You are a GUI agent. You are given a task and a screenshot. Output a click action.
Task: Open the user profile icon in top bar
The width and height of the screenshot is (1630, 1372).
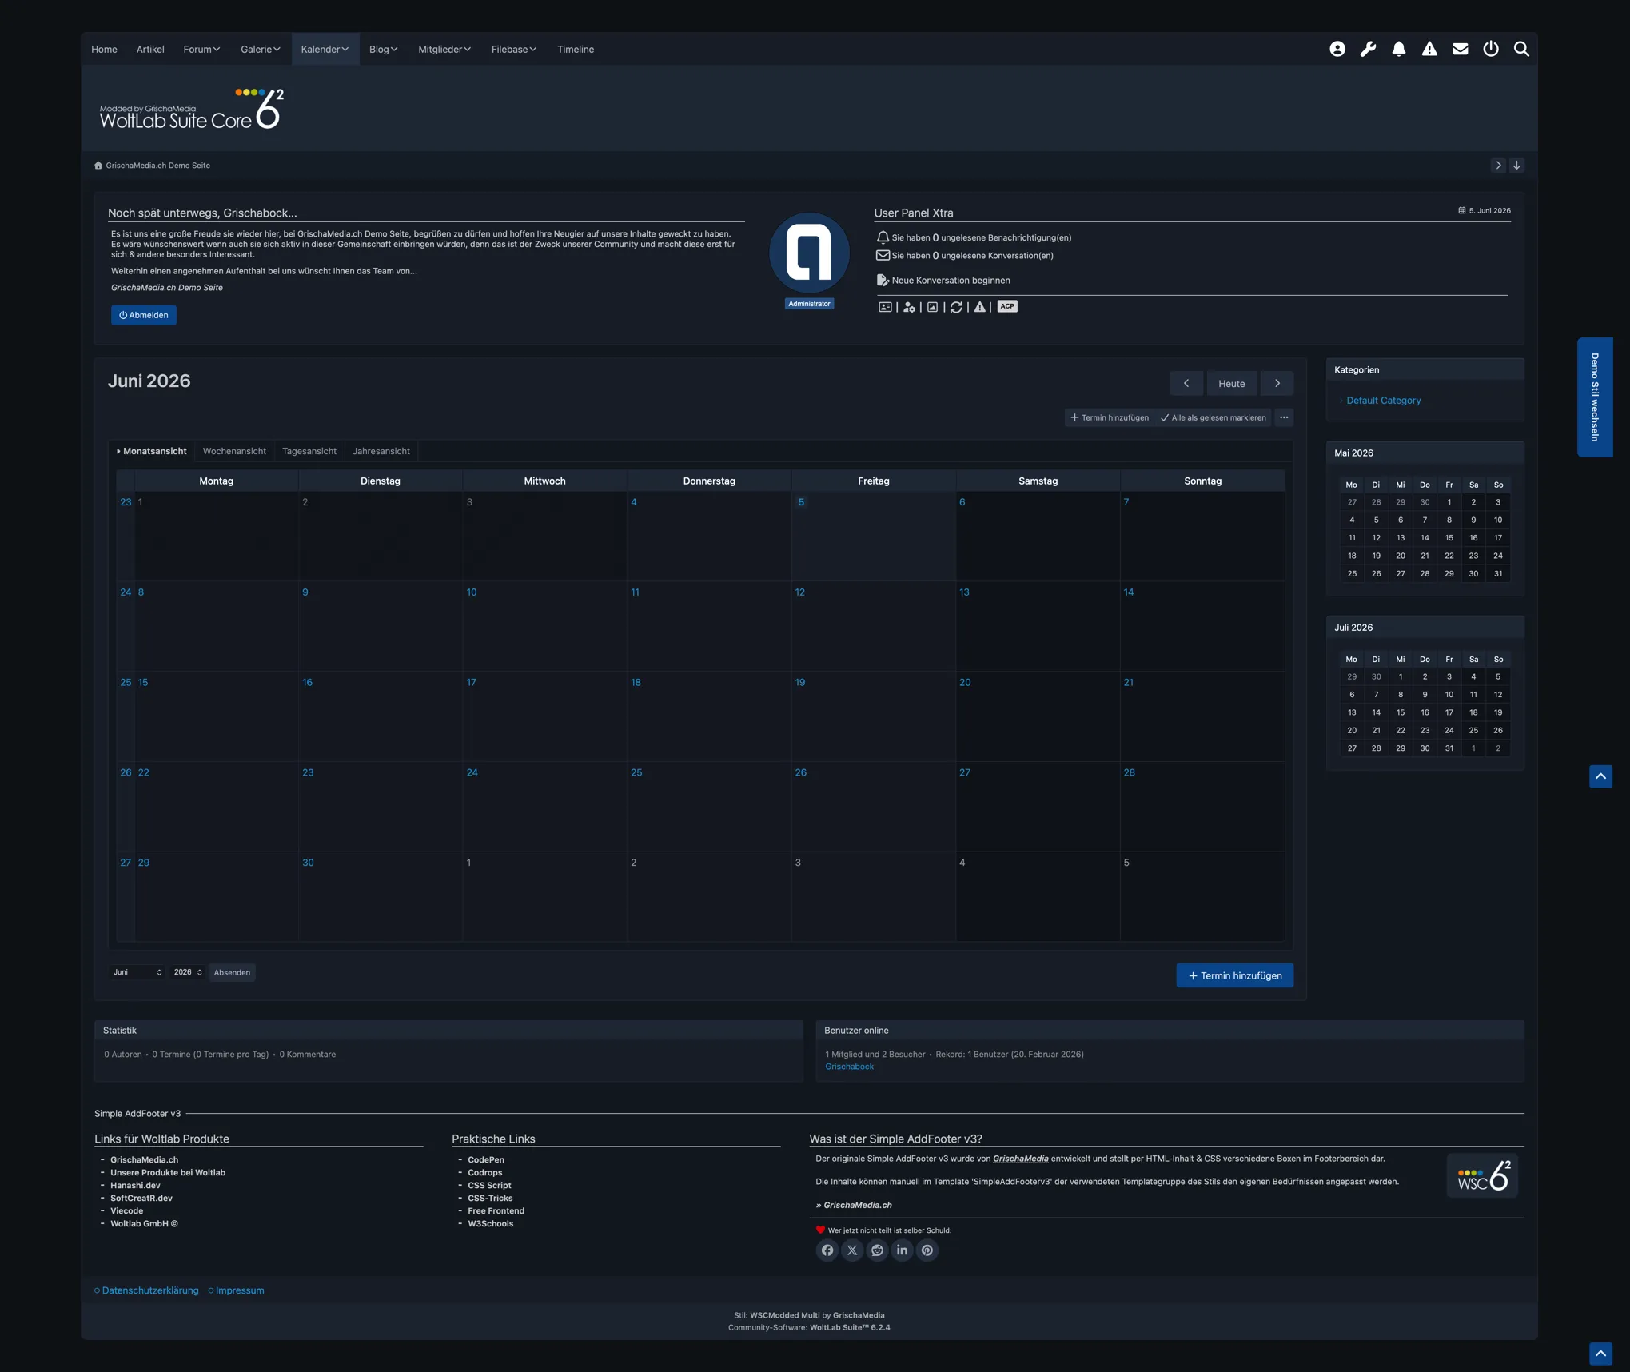(1337, 50)
